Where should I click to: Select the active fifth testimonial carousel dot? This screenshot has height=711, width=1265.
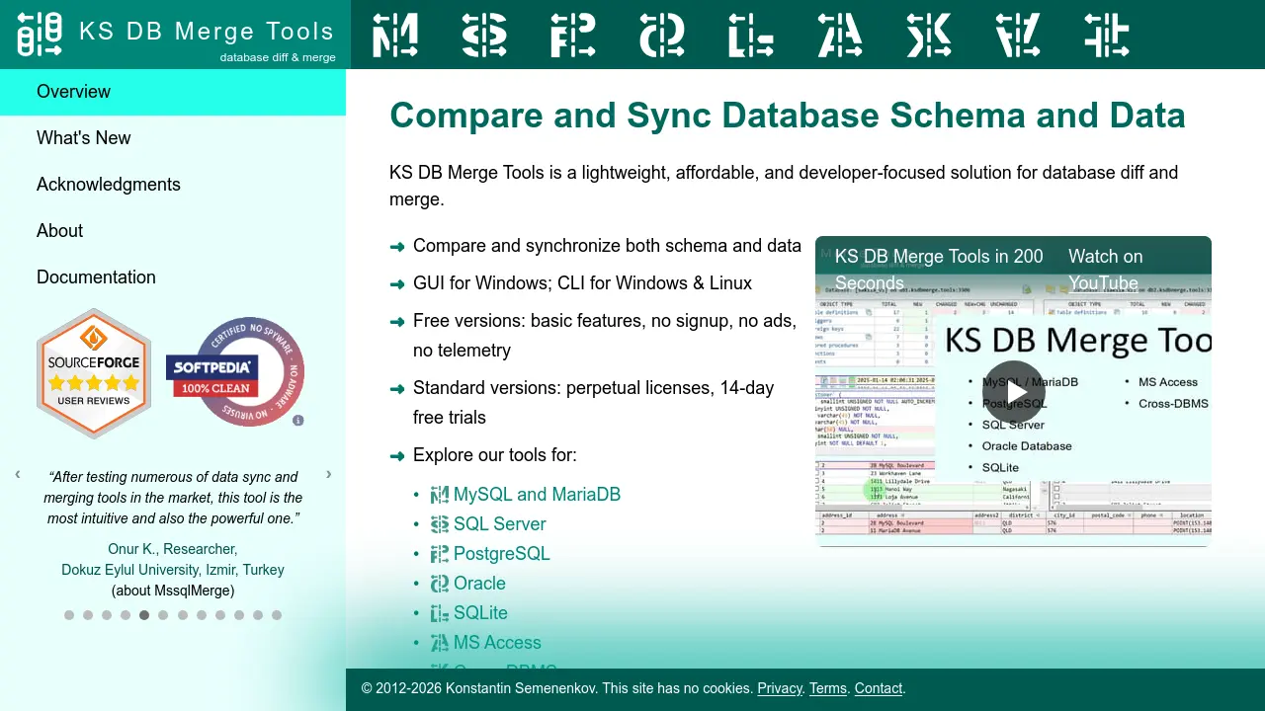click(144, 615)
